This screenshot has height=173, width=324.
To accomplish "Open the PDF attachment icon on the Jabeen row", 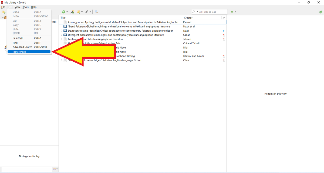I will click(223, 39).
